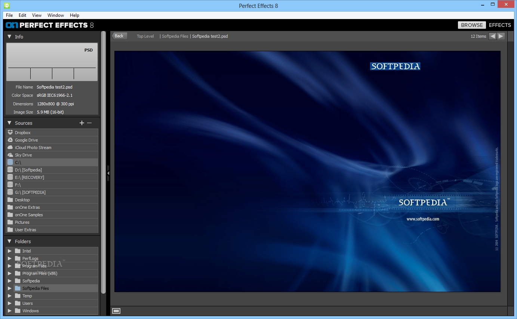
Task: Click the iCloud Photo Stream cloud icon
Action: point(10,148)
